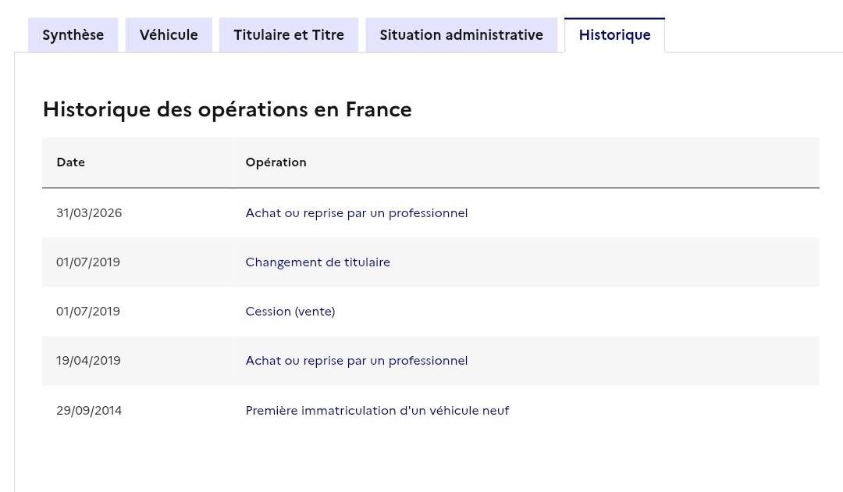Open the Véhicule tab
The height and width of the screenshot is (492, 843).
(169, 35)
